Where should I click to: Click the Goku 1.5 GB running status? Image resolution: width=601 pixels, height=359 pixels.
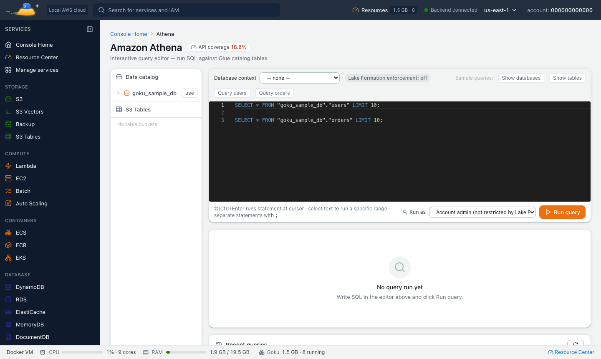click(292, 352)
